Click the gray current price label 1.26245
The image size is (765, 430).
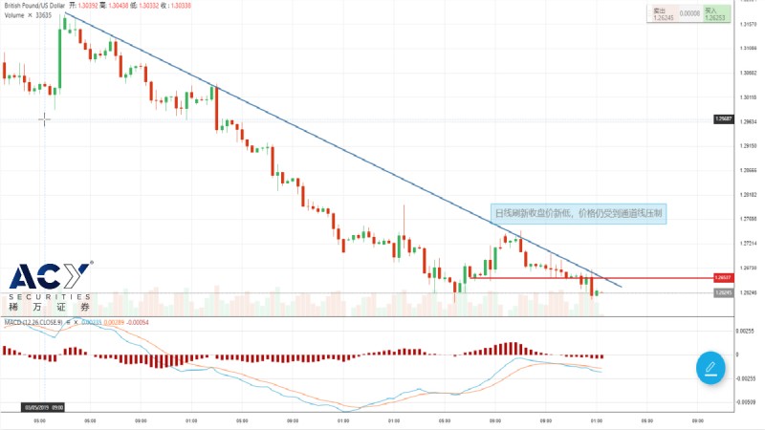pyautogui.click(x=723, y=293)
